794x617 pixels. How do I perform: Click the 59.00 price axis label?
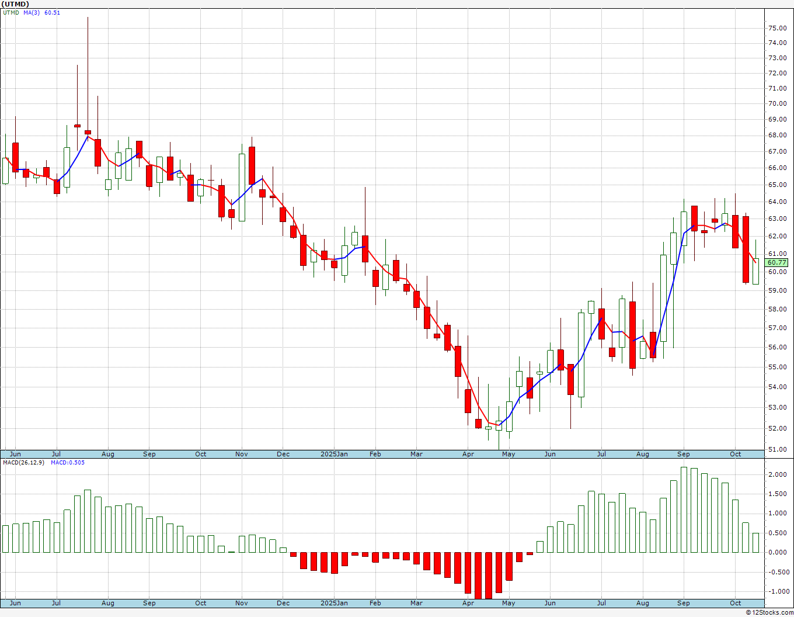tap(777, 290)
